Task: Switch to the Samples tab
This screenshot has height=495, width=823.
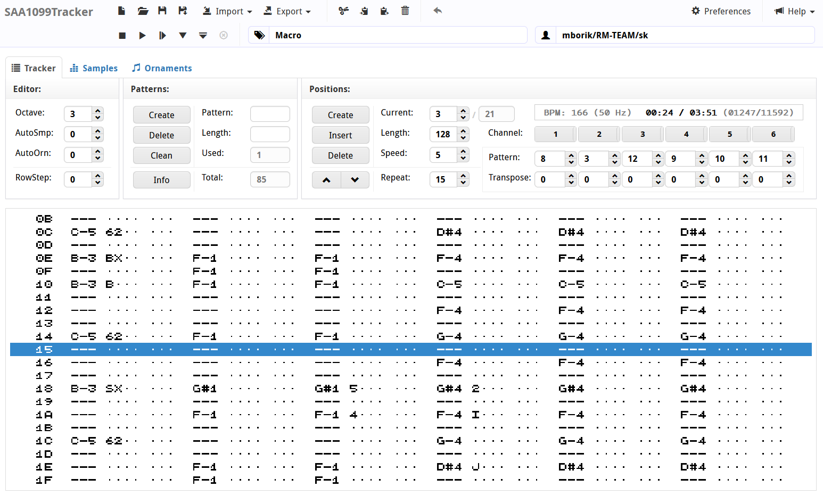Action: pos(94,68)
